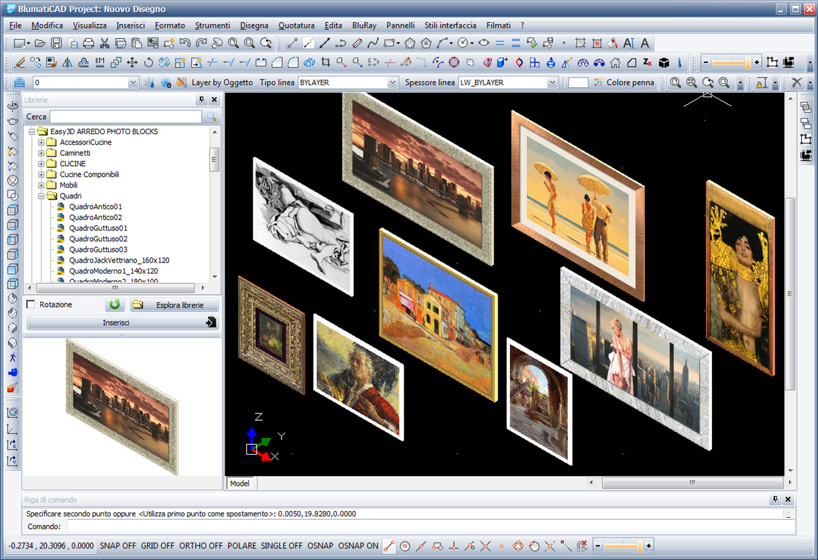
Task: Toggle GRID OFF in status bar
Action: coord(158,546)
